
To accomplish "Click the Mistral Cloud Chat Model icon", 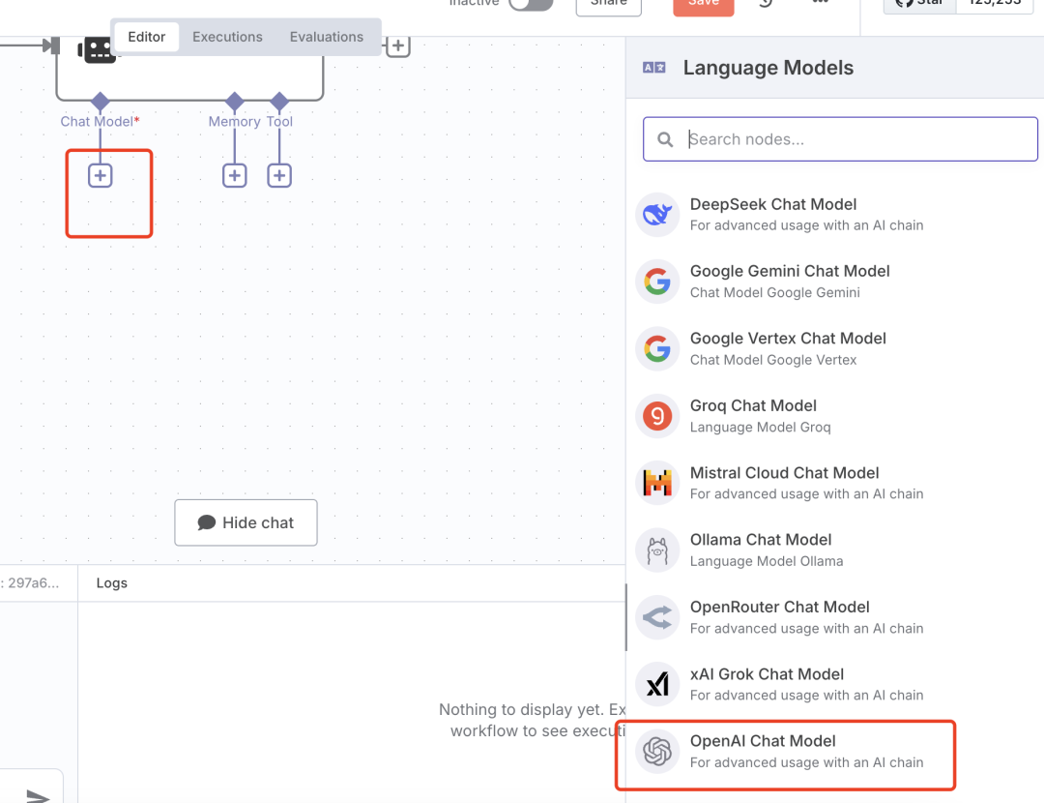I will click(x=657, y=483).
